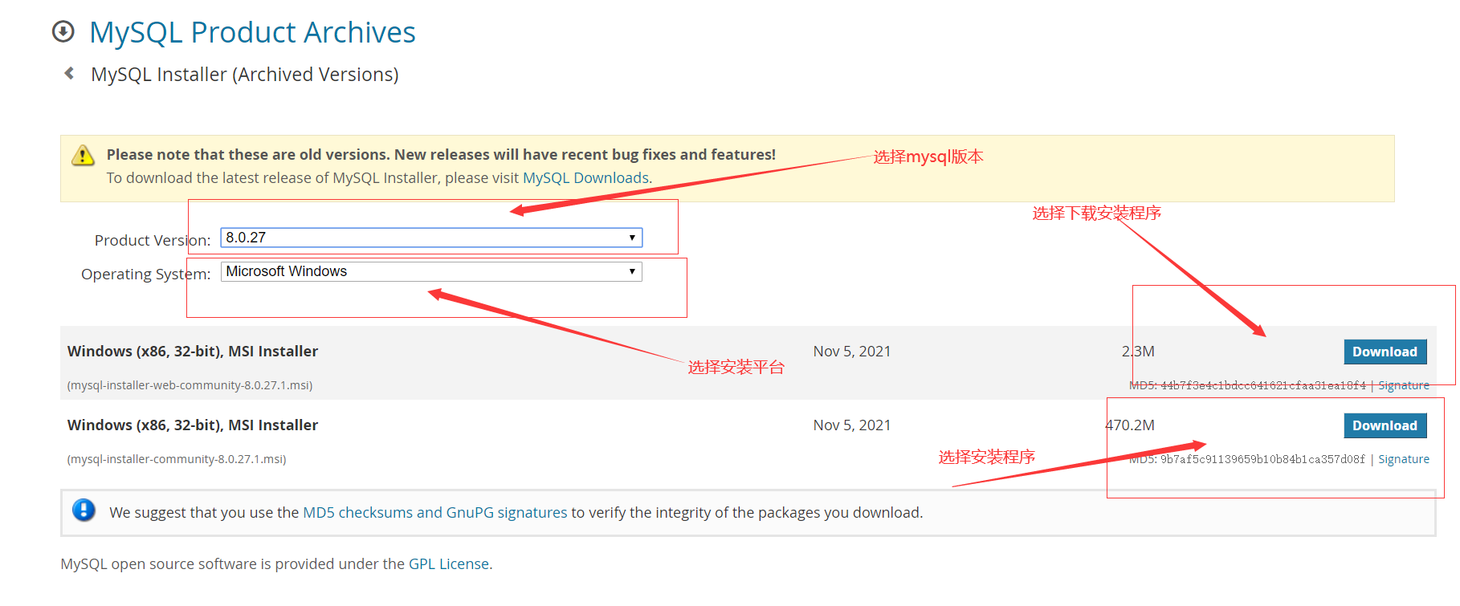The width and height of the screenshot is (1460, 606).
Task: Click the Operating System label
Action: point(146,274)
